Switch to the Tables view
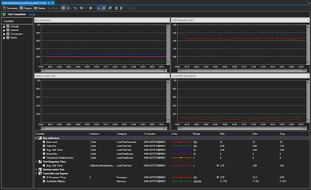The height and width of the screenshot is (190, 311). point(40,8)
